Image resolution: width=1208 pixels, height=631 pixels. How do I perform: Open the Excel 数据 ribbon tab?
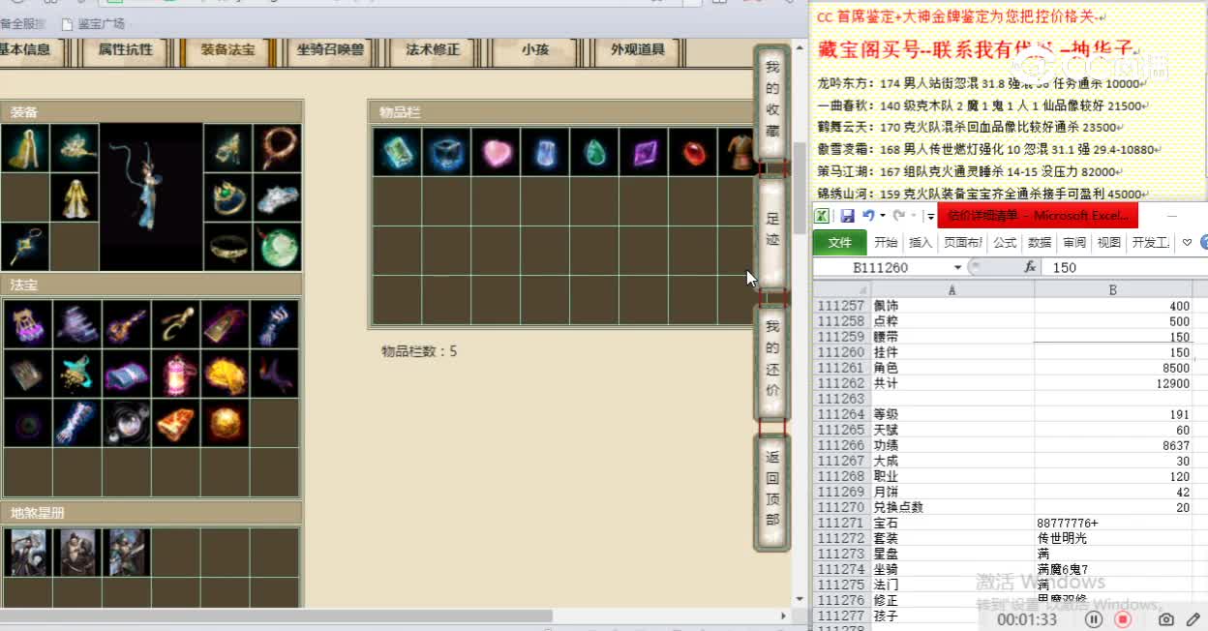[1040, 243]
